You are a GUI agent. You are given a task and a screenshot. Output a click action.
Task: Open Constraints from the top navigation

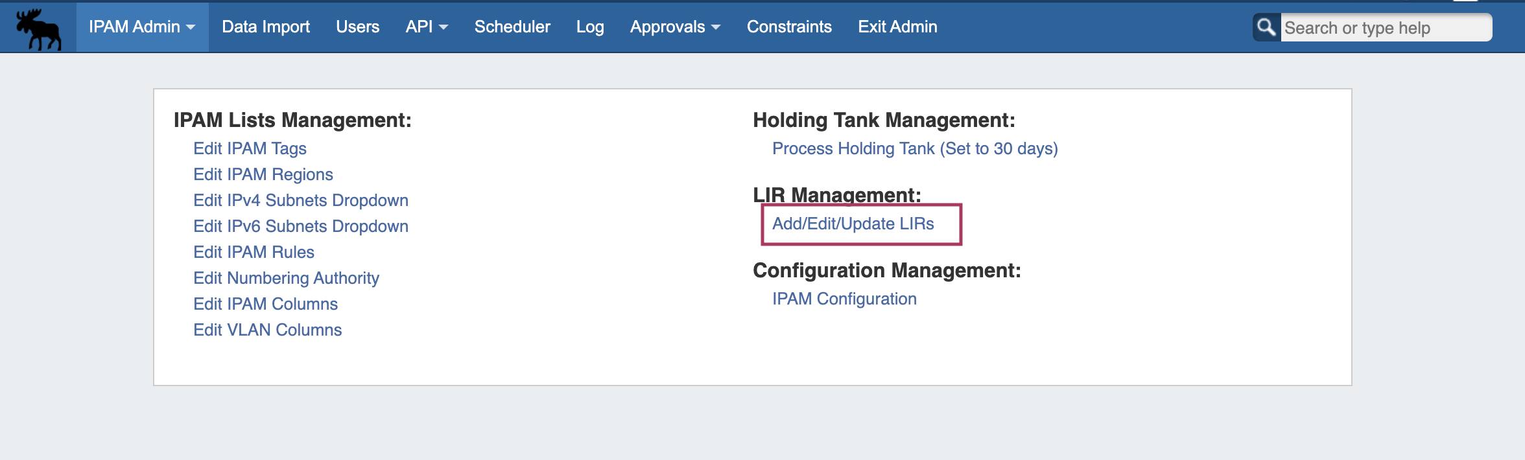[789, 27]
